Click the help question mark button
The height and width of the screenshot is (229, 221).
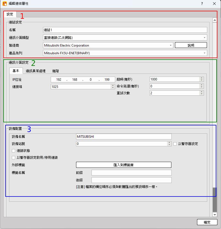(x=202, y=4)
